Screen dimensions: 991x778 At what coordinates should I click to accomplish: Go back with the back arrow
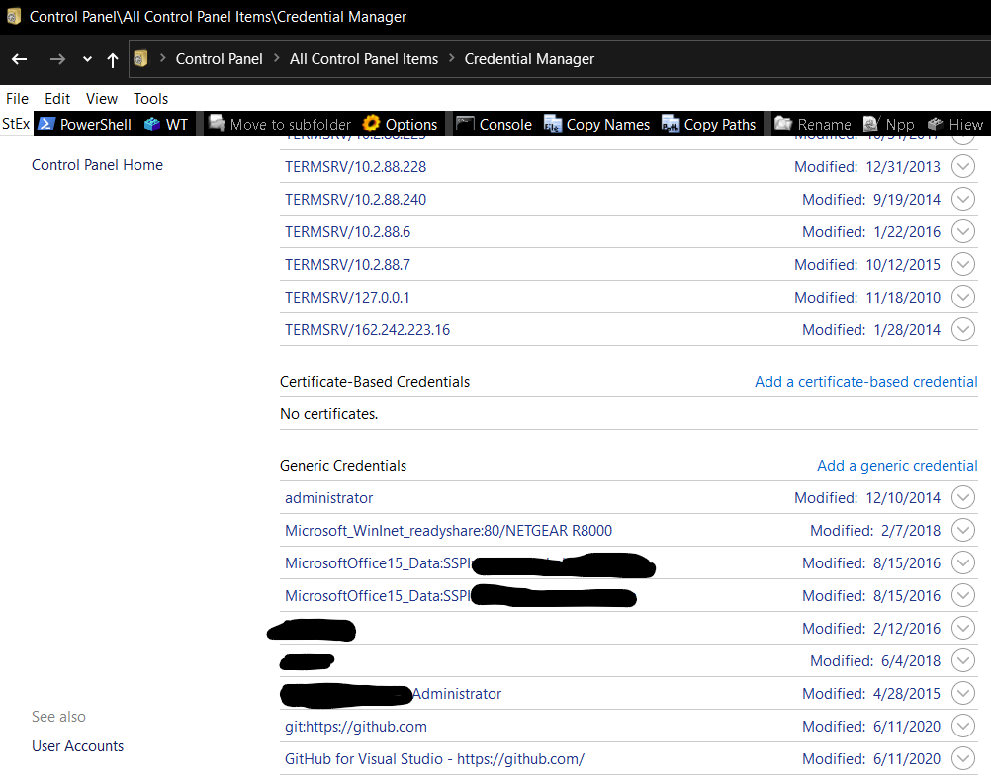20,59
